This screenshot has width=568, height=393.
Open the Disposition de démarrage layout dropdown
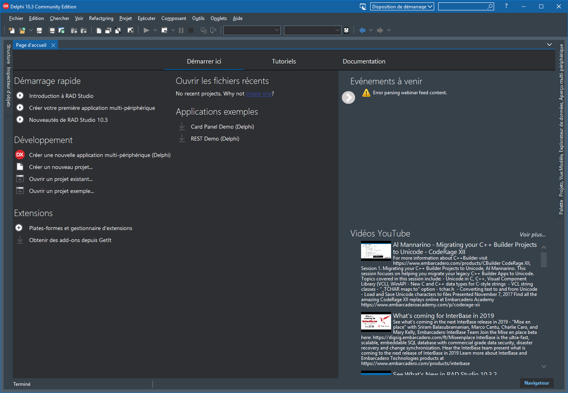[402, 7]
